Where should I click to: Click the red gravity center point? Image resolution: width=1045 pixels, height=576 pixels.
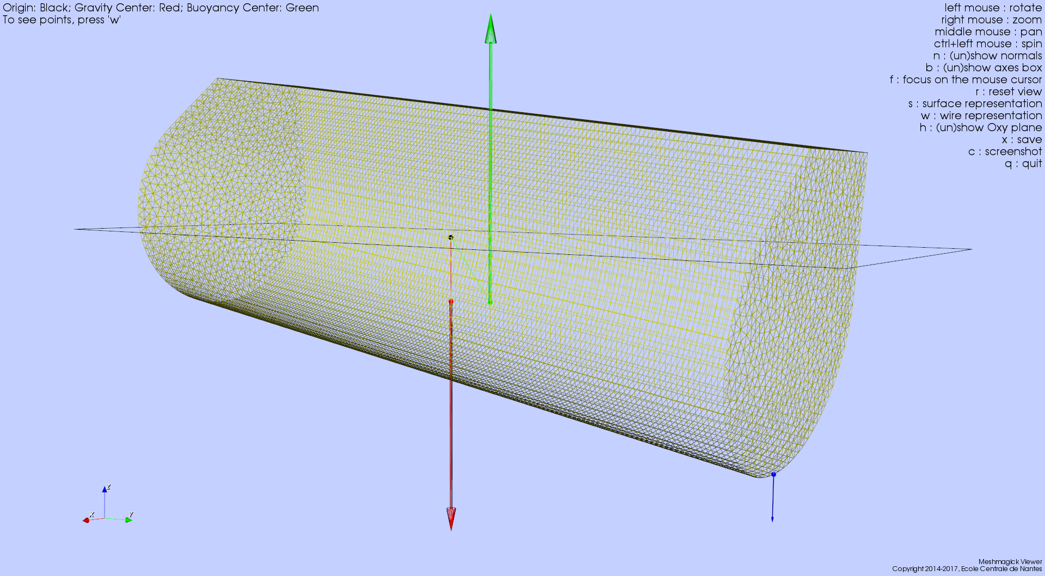click(451, 301)
